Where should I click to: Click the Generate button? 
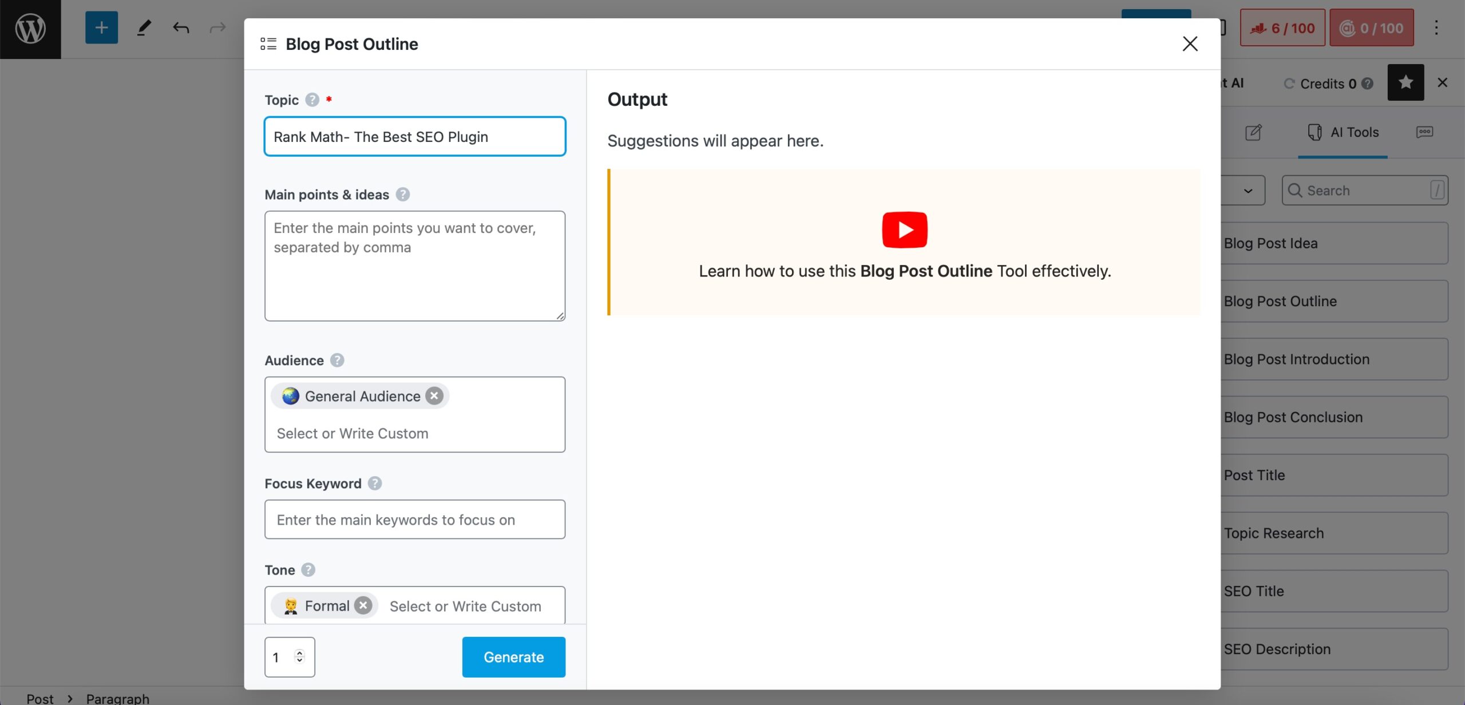(514, 656)
